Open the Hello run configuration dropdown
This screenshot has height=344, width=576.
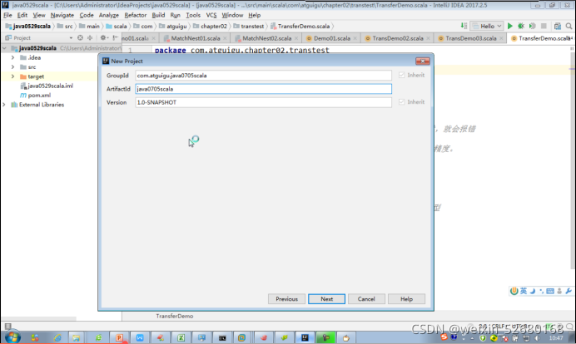click(x=487, y=26)
